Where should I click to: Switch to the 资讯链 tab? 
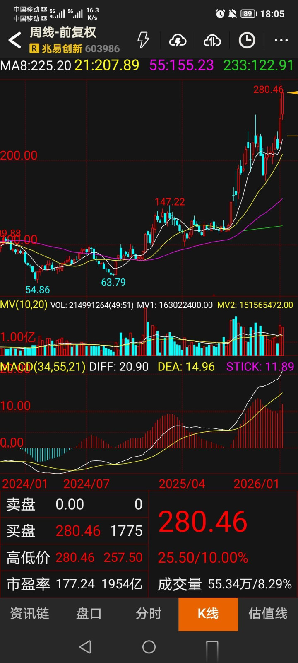pyautogui.click(x=29, y=614)
